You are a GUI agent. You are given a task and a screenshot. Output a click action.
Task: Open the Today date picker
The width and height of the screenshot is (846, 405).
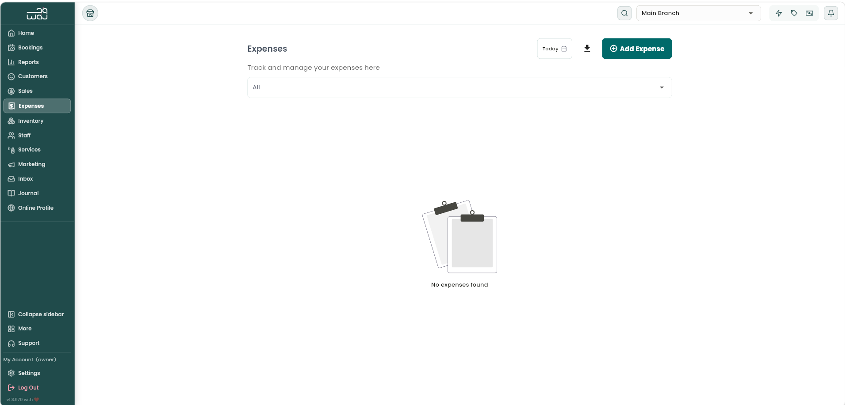[x=555, y=49]
